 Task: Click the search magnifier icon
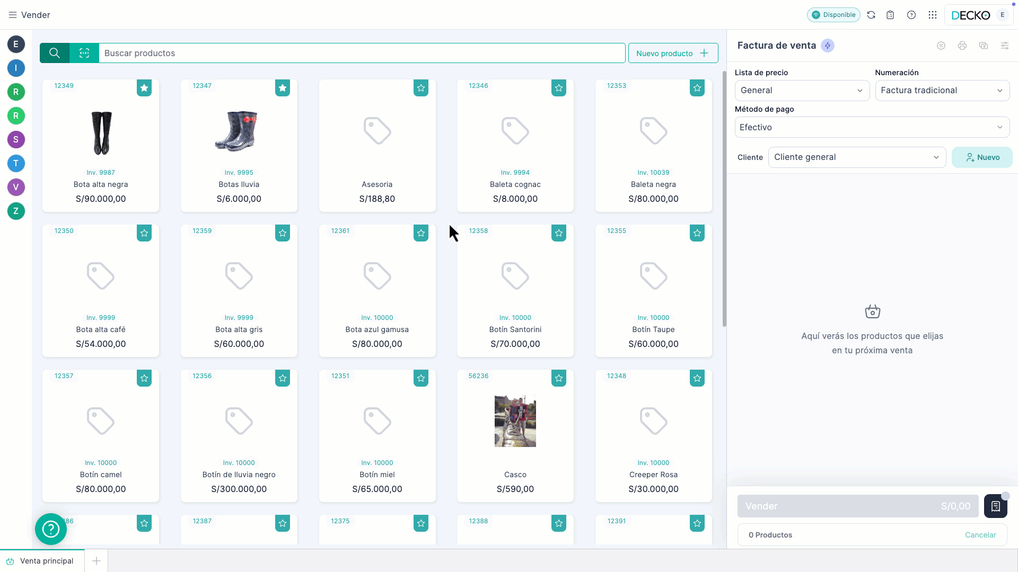point(55,53)
